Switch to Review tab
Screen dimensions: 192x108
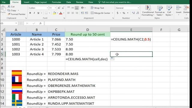79,2
